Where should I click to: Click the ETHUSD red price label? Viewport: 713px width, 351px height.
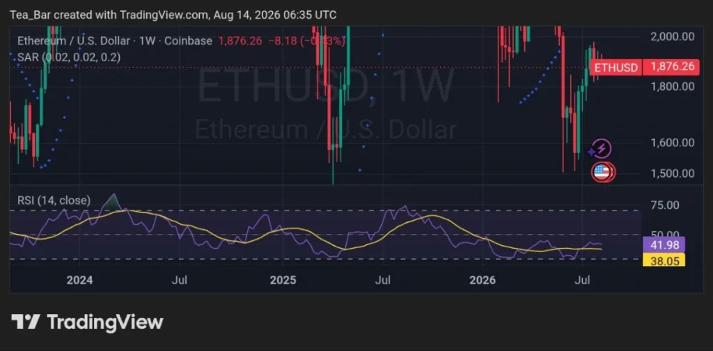pos(616,68)
